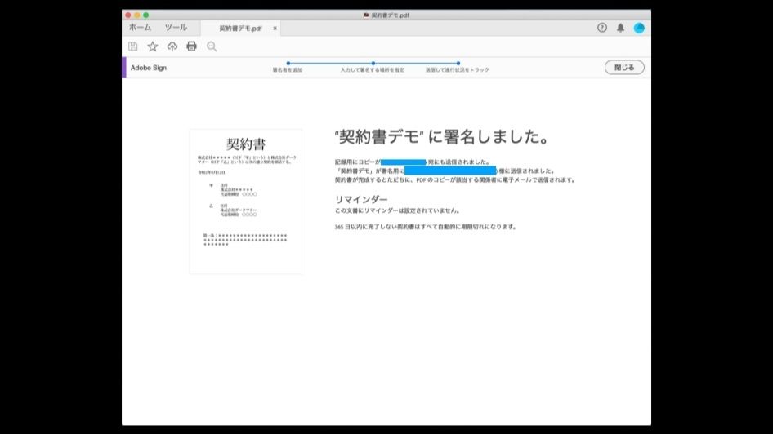Image resolution: width=773 pixels, height=434 pixels.
Task: Click the Adobe Sign label
Action: click(x=149, y=68)
